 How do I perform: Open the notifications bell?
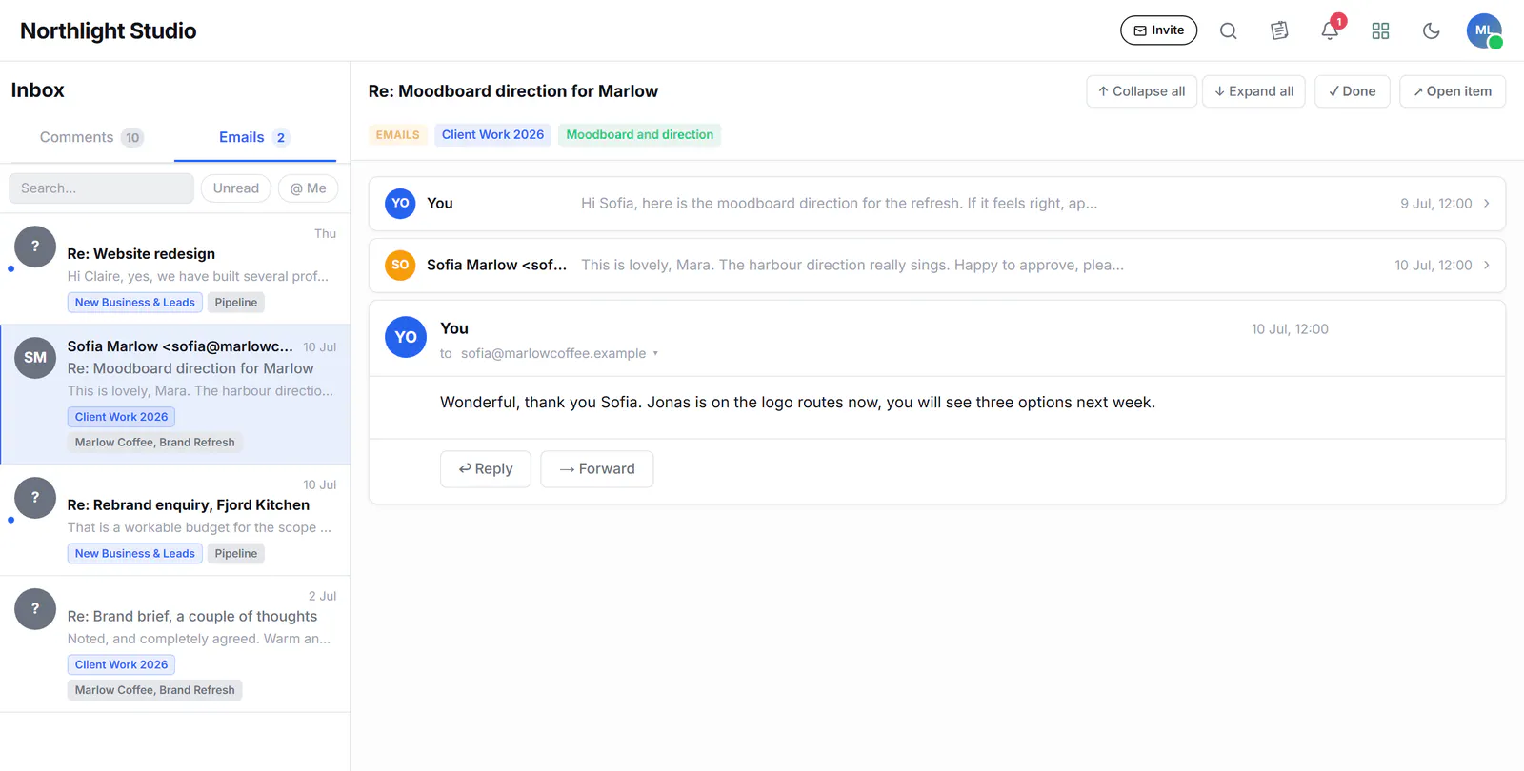(1330, 30)
